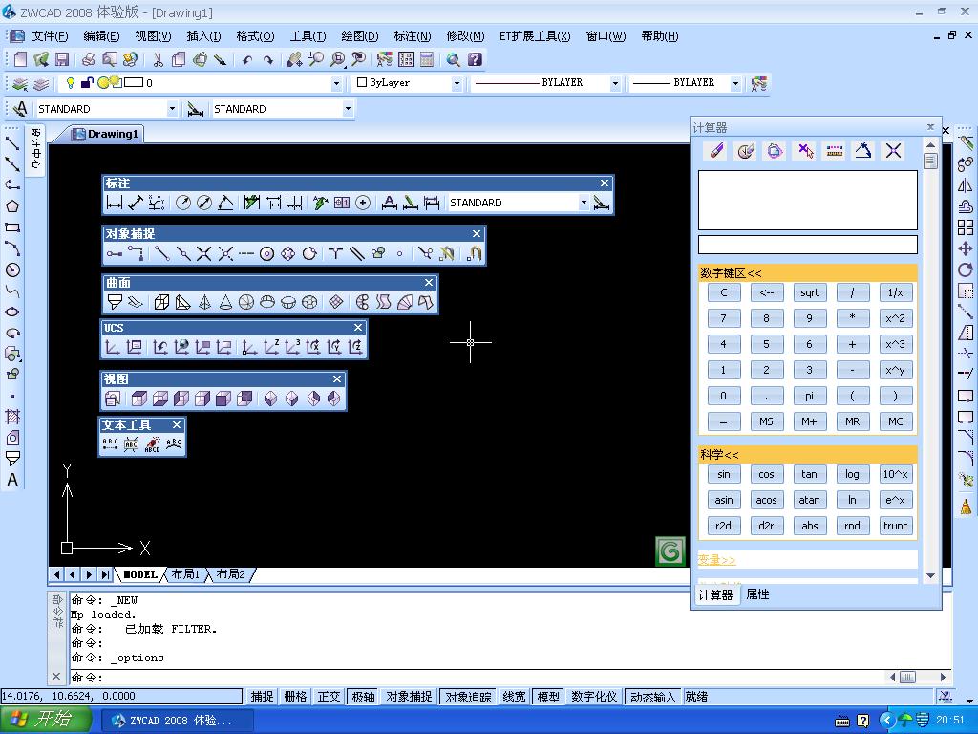Click the Cone surface icon
This screenshot has width=978, height=734.
point(225,303)
